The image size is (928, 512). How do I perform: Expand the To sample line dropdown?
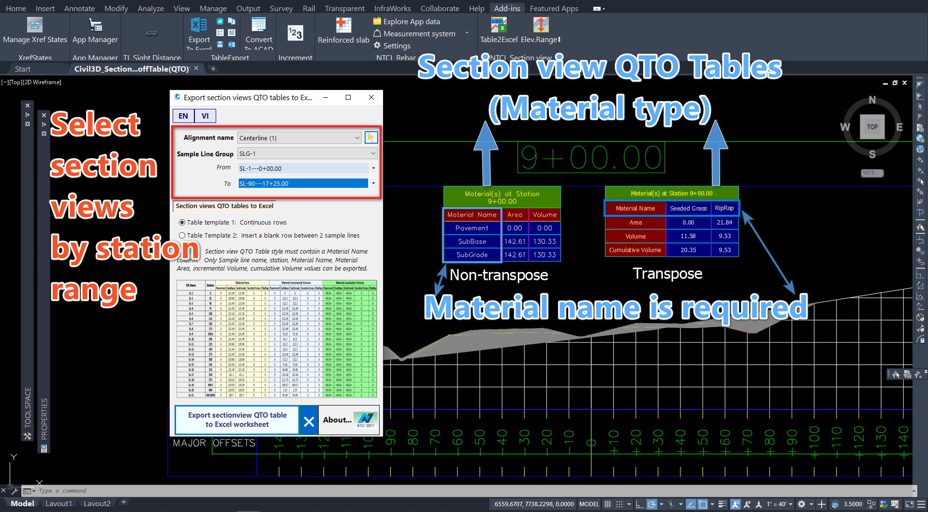pos(373,183)
